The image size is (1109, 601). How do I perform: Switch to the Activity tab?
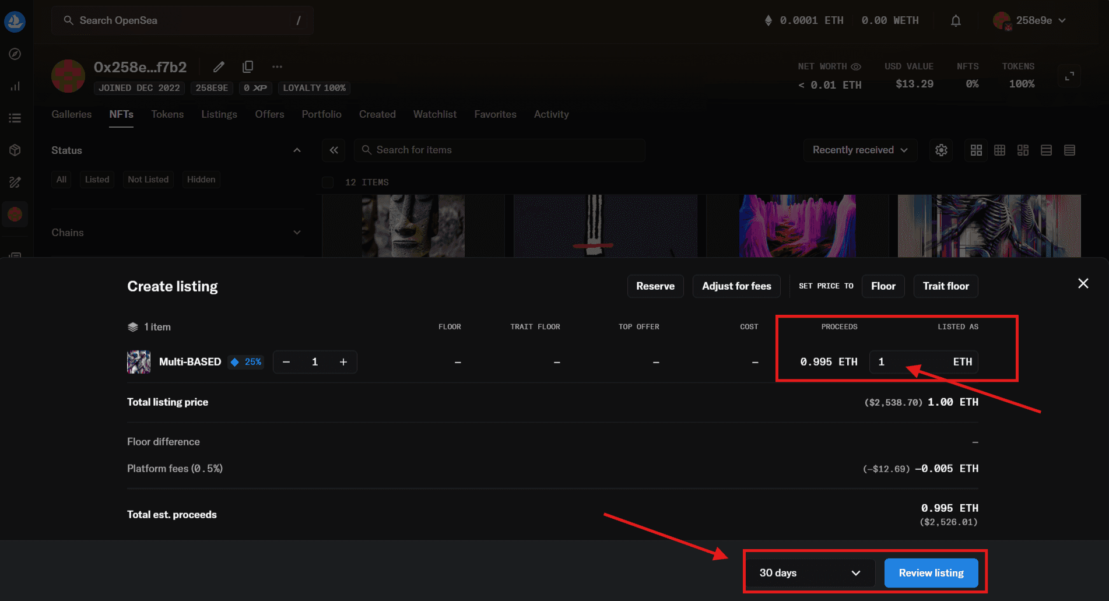coord(551,114)
